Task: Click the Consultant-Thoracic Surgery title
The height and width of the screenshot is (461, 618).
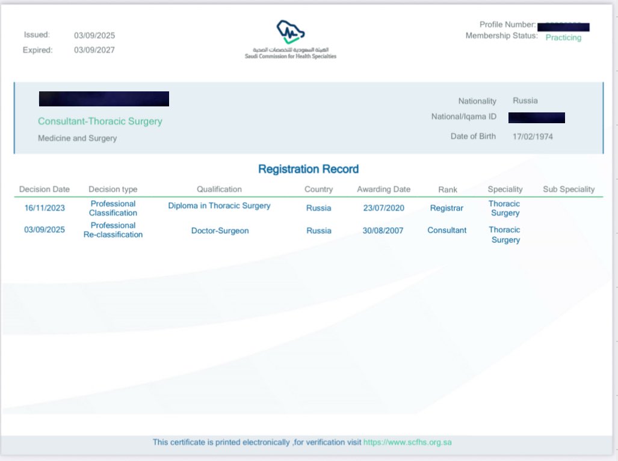Action: click(100, 121)
